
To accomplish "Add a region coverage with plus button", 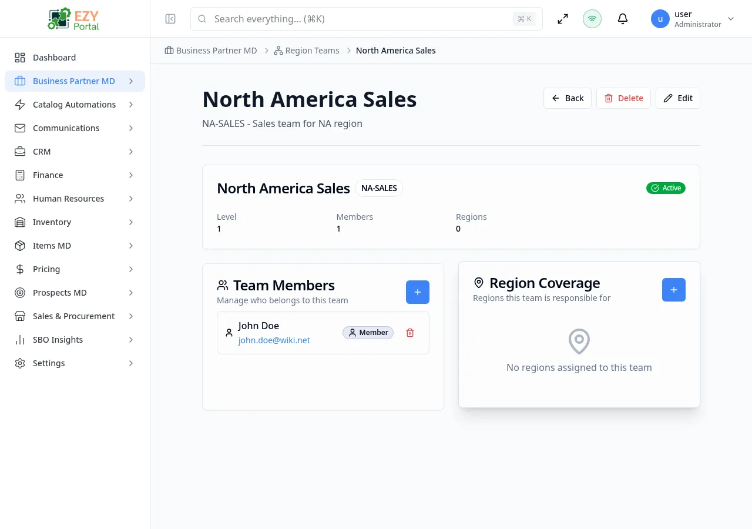I will click(x=674, y=290).
